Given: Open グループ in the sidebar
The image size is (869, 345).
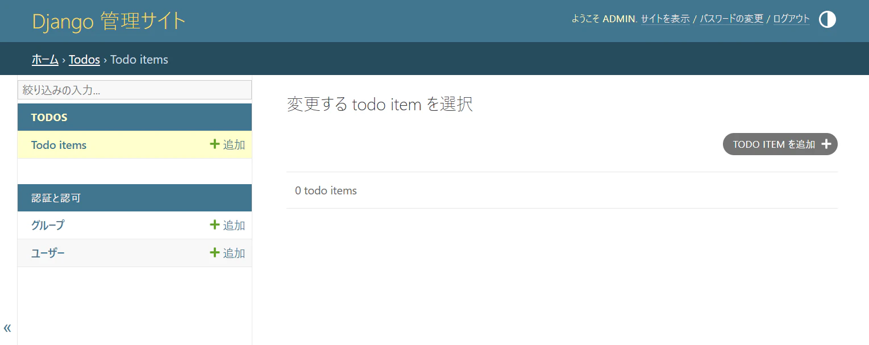Looking at the screenshot, I should [48, 225].
